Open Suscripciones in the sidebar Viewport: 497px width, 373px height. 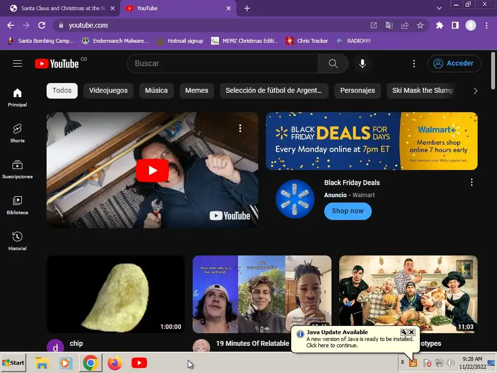click(17, 170)
